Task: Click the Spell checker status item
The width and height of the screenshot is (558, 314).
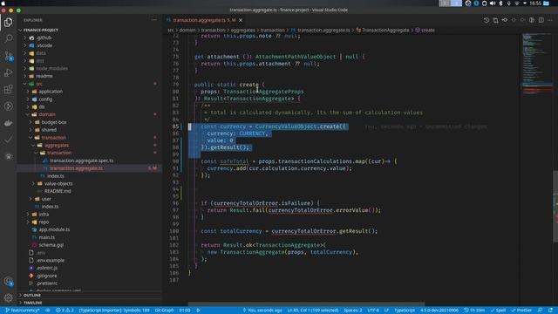Action: (498, 311)
